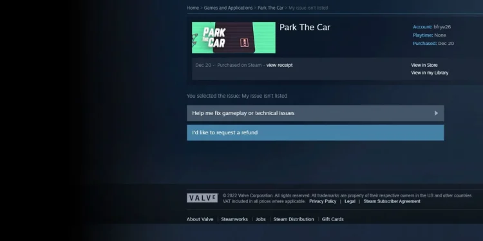Open Steamworks footer link

click(x=234, y=219)
